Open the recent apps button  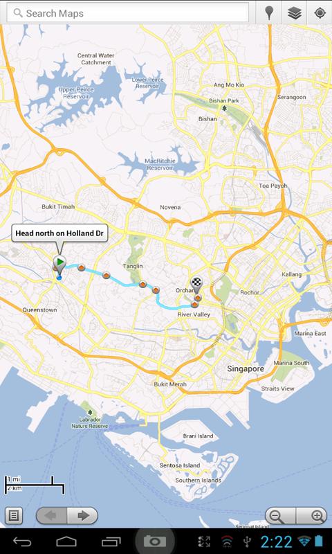point(111,542)
